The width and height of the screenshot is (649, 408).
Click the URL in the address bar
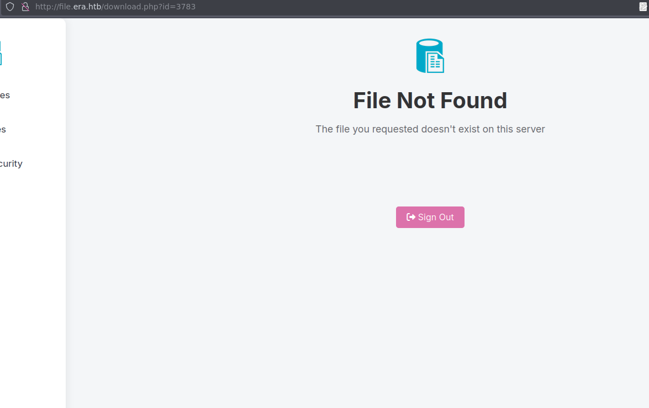pos(115,7)
